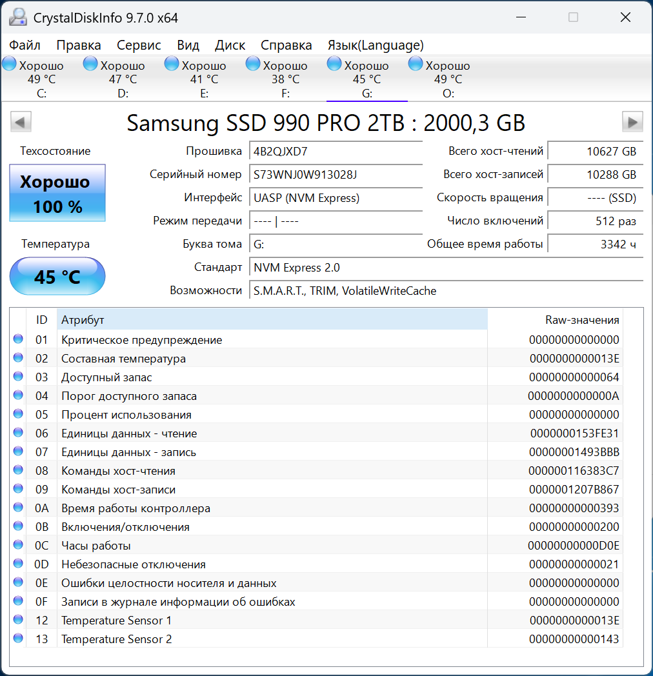653x676 pixels.
Task: Click the blue health status icon for drive O:
Action: [415, 63]
